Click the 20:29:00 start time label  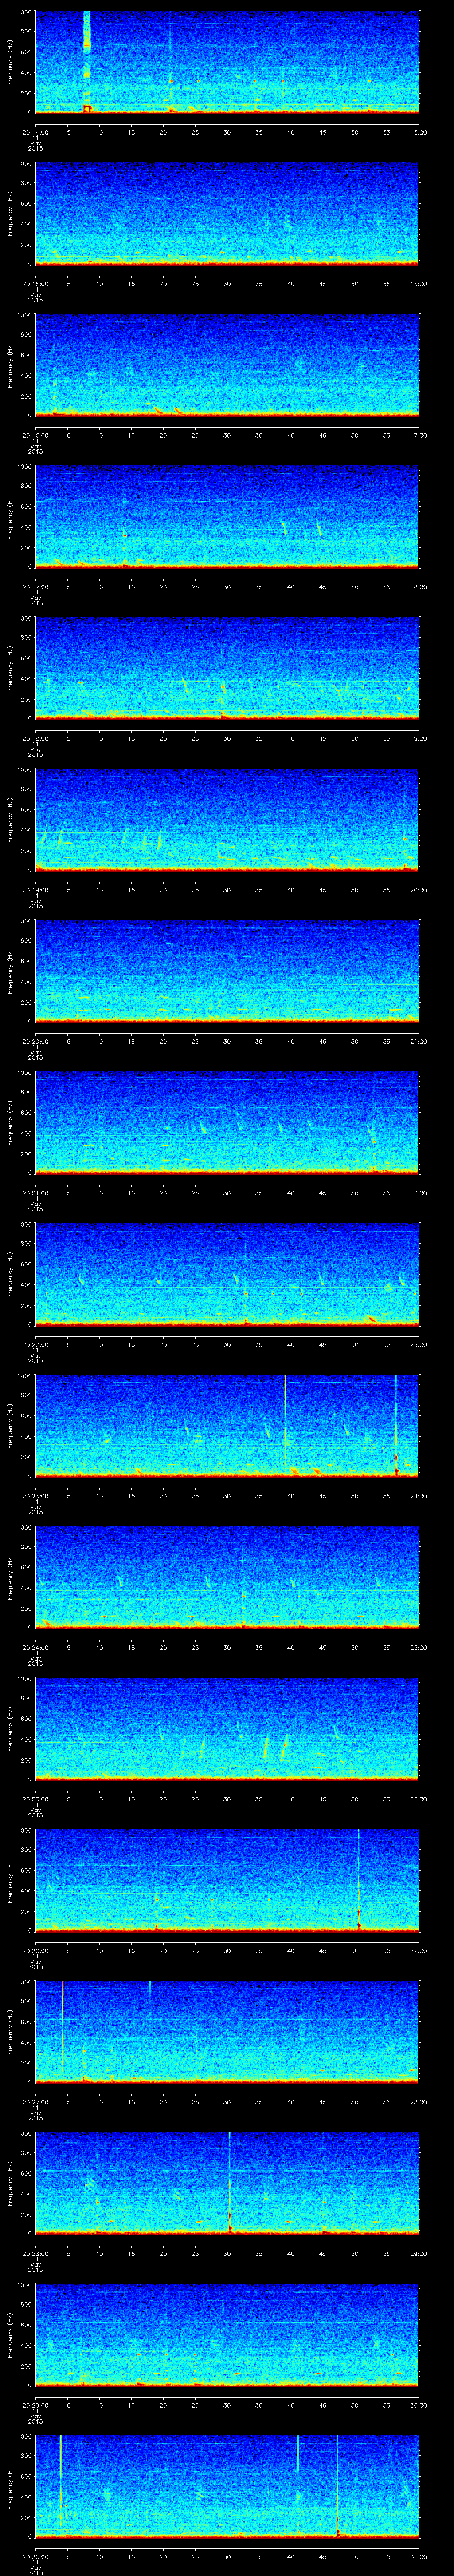[x=35, y=2405]
